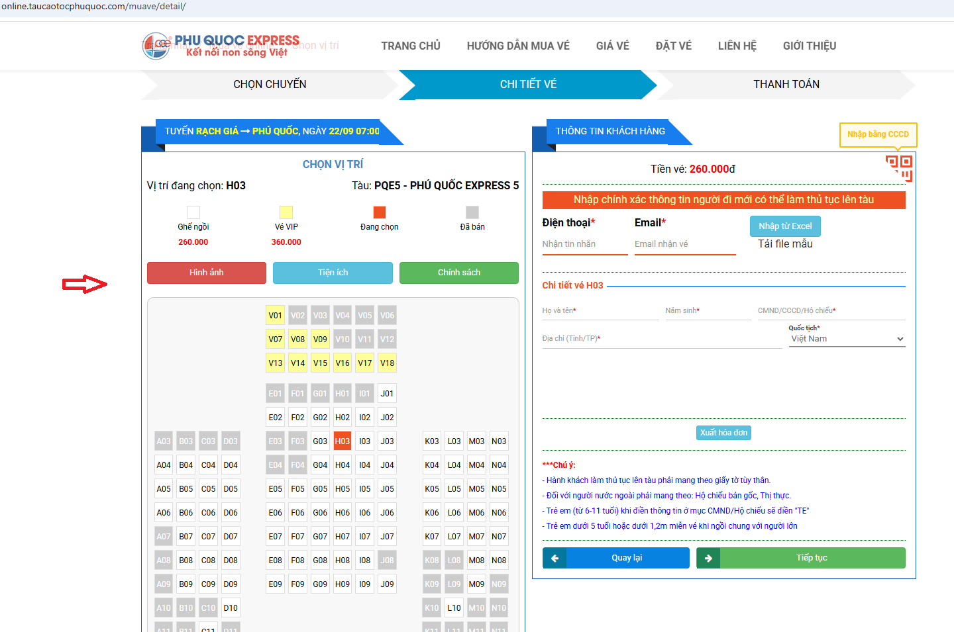Viewport: 954px width, 632px height.
Task: Pick VIP seat V15
Action: point(320,363)
